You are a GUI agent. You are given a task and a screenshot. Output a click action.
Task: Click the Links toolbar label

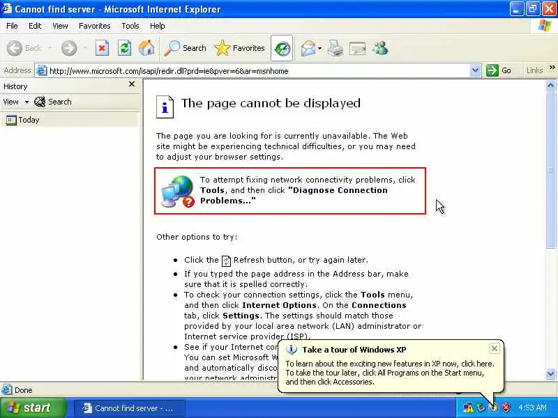pos(534,70)
